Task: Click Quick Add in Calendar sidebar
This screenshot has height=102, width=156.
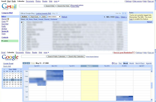Action: click(x=7, y=66)
